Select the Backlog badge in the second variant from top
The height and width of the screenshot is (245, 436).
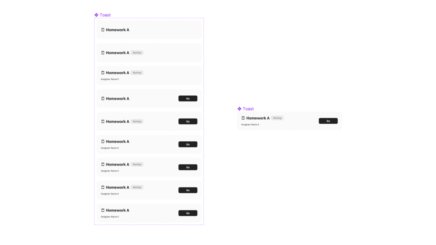[137, 53]
